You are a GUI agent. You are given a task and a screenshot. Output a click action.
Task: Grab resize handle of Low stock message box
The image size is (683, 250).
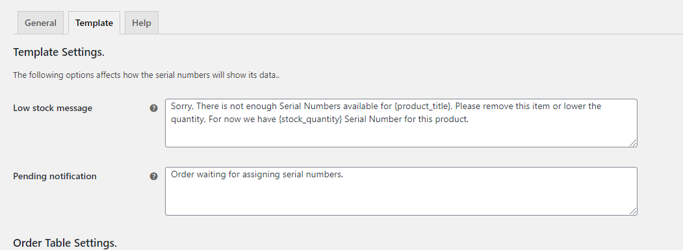point(633,143)
